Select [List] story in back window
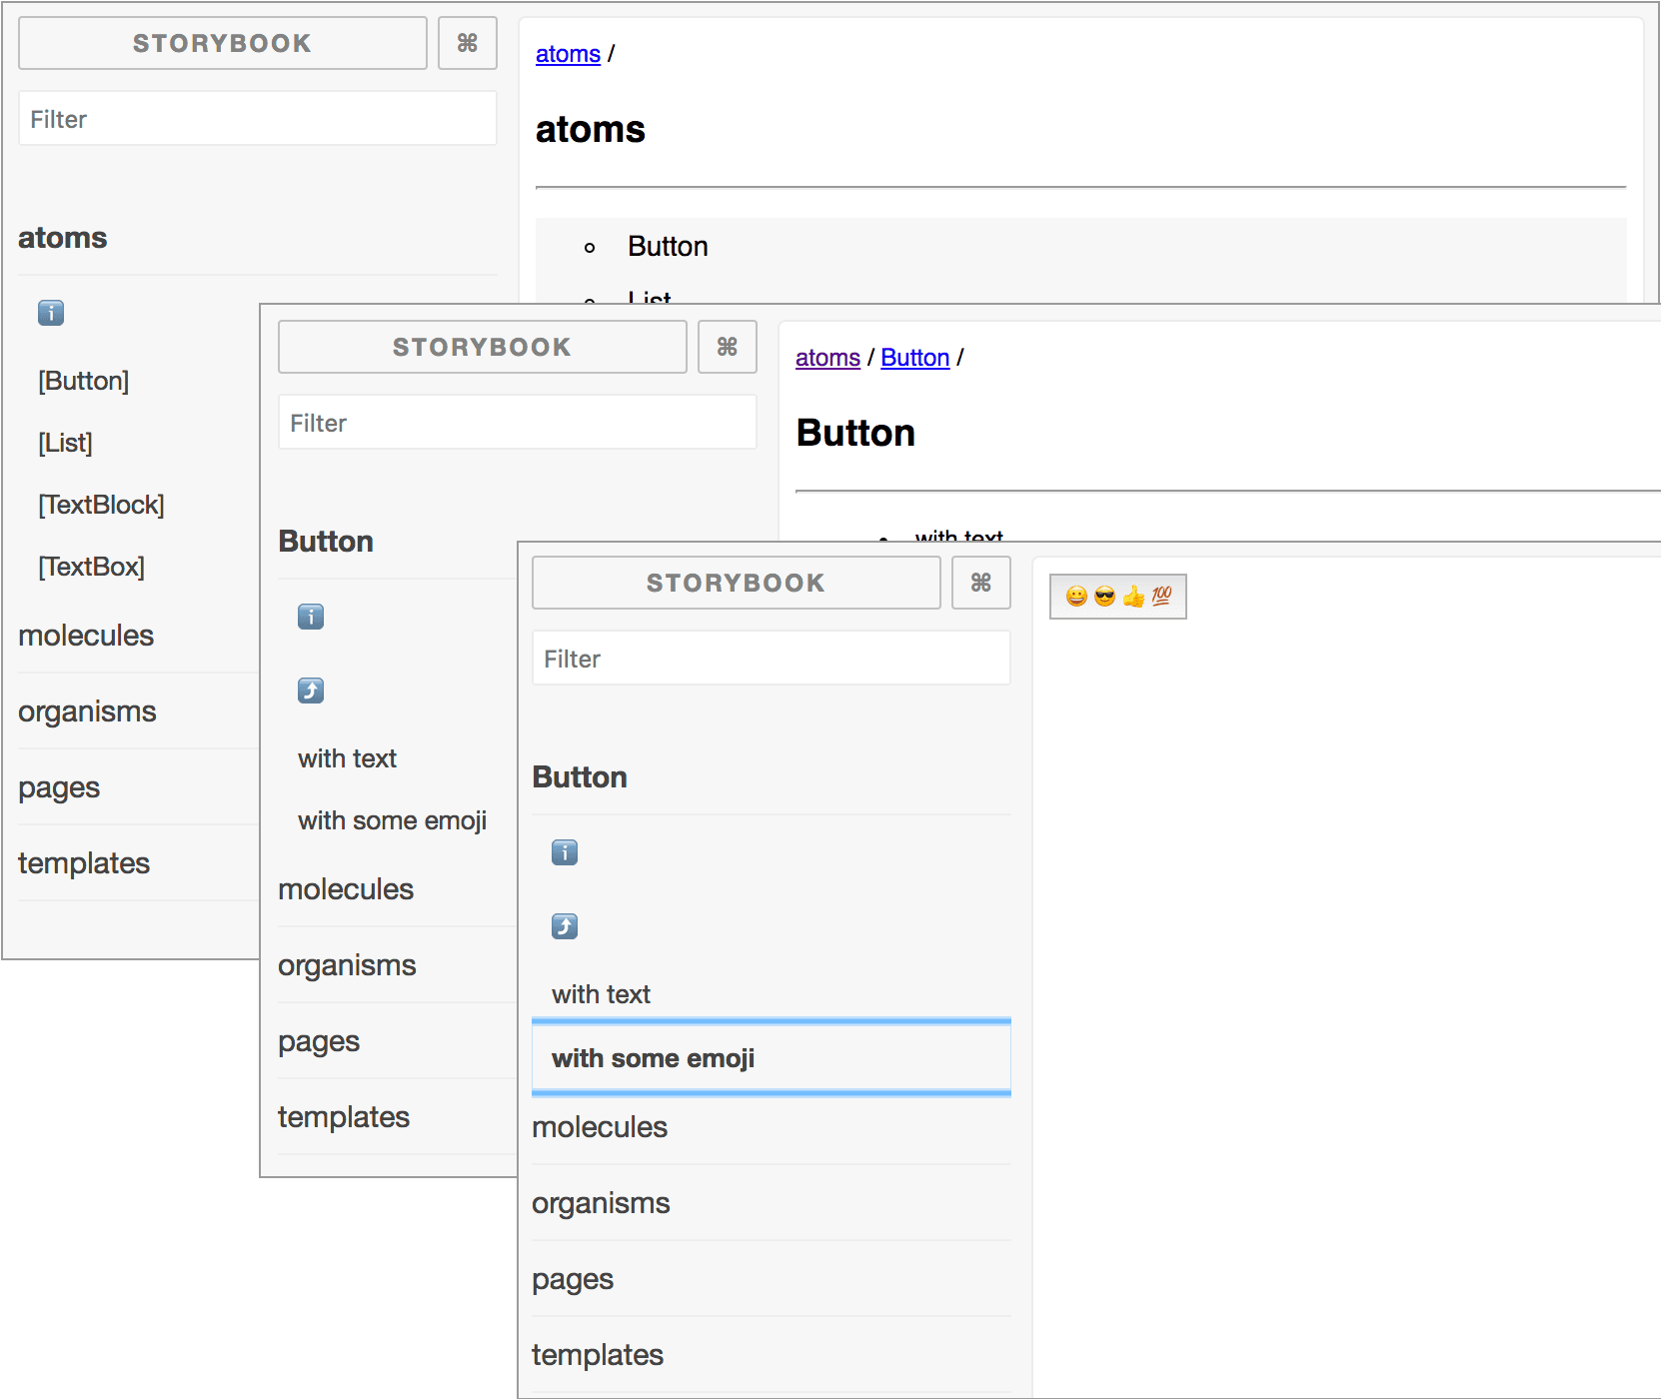1661x1399 pixels. pyautogui.click(x=65, y=443)
